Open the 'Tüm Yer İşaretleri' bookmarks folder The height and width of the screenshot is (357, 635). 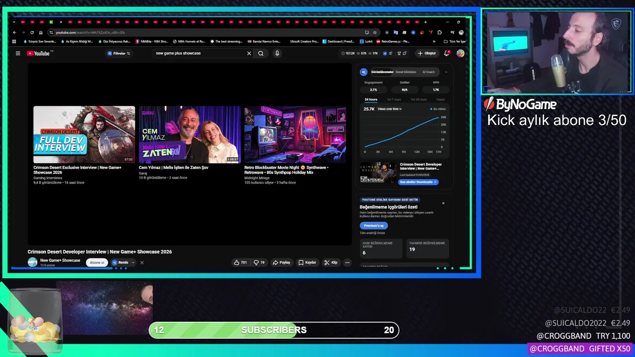[x=455, y=42]
